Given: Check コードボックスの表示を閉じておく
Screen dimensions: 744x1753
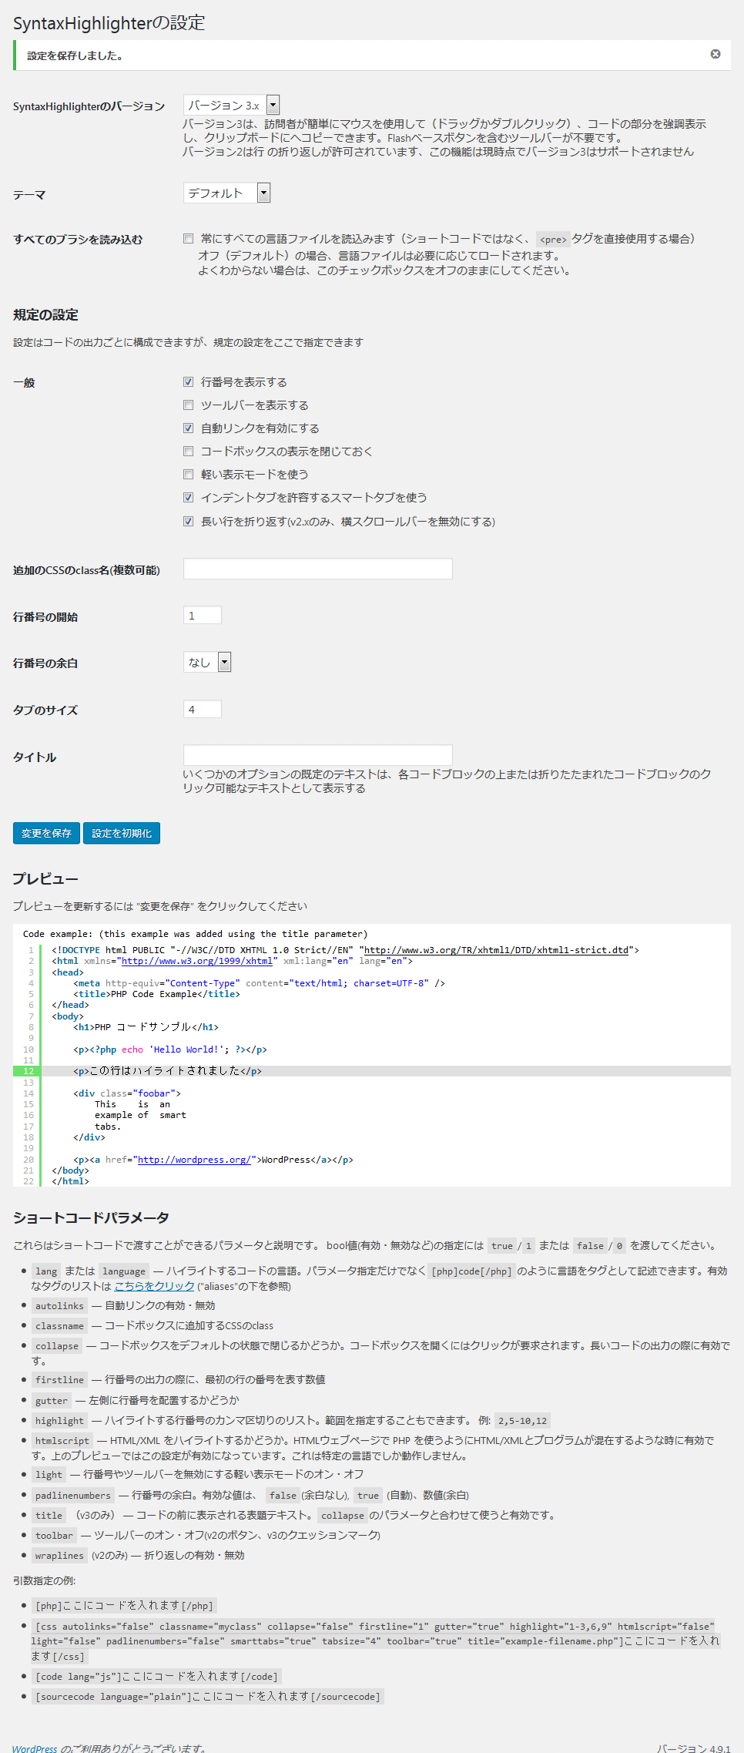Looking at the screenshot, I should click(188, 452).
